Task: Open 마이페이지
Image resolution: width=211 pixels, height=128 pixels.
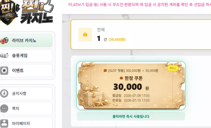Action: (x=26, y=123)
